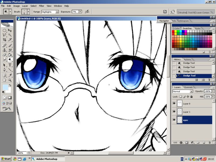216x162 pixels.
Task: Select the Path Selection arrow tool
Action: coord(4,65)
